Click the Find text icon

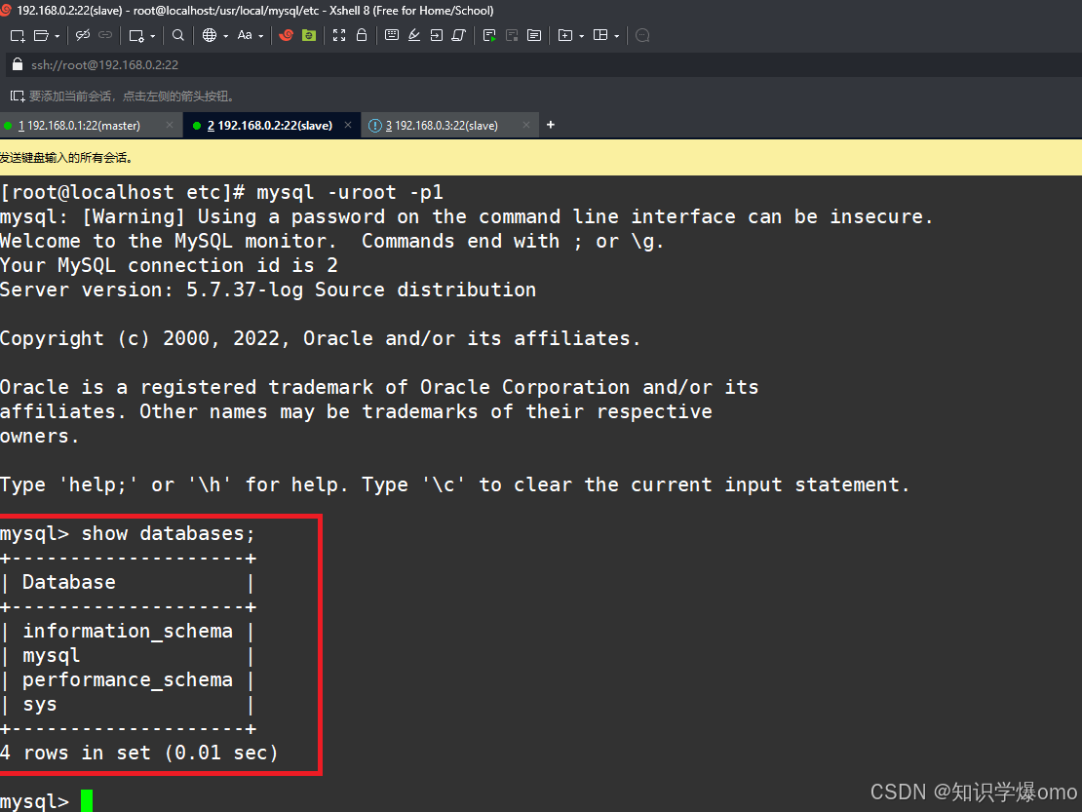point(178,35)
